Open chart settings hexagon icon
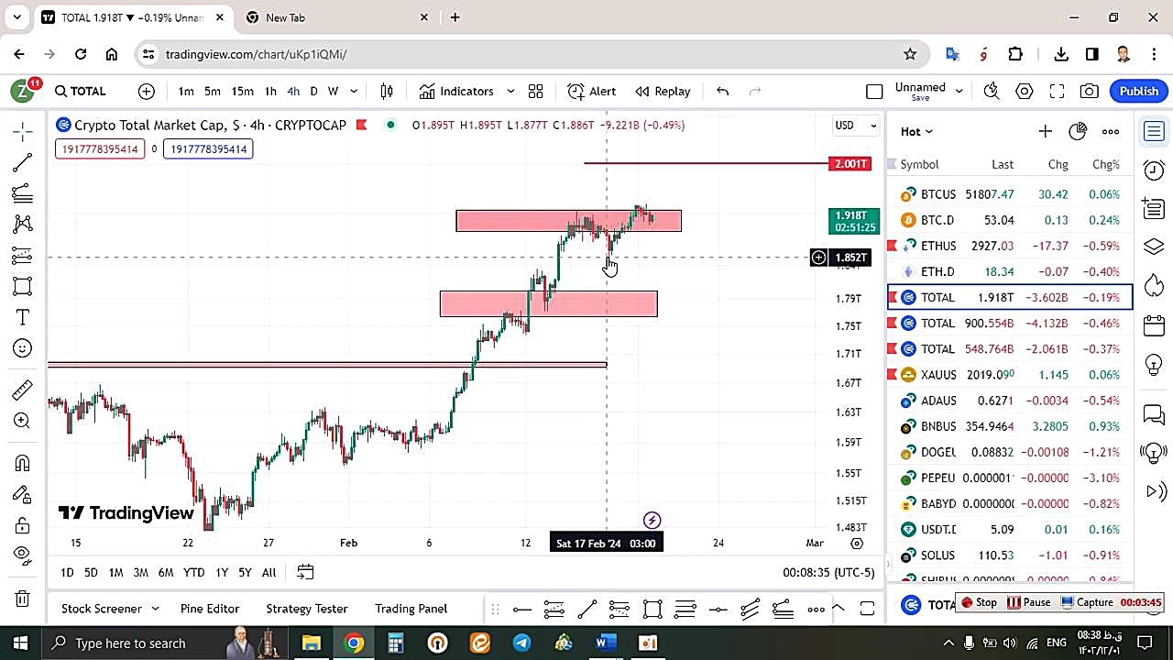1173x660 pixels. (x=1025, y=91)
